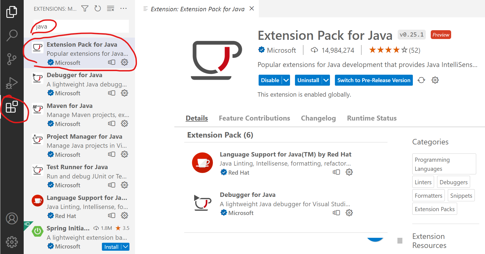Image resolution: width=485 pixels, height=254 pixels.
Task: Open manage gear for Extension Pack for Java item
Action: [124, 62]
